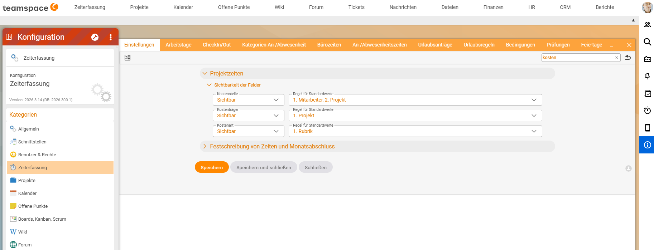Select Projekte category in sidebar
This screenshot has width=654, height=250.
tap(60, 180)
